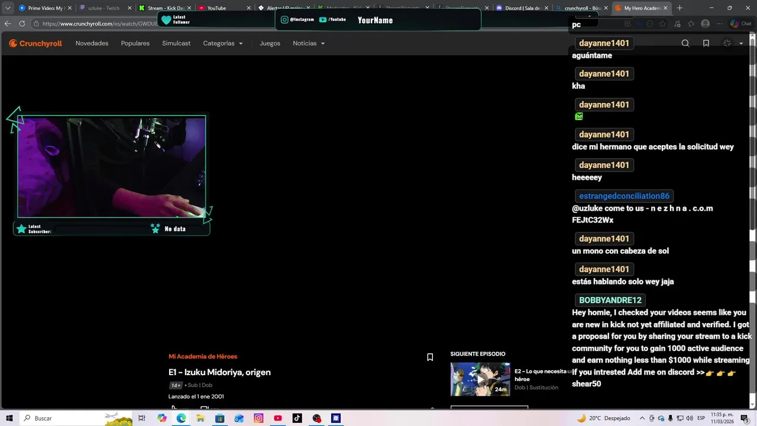Launch Copilot from the taskbar
Image resolution: width=757 pixels, height=426 pixels.
pos(162,418)
